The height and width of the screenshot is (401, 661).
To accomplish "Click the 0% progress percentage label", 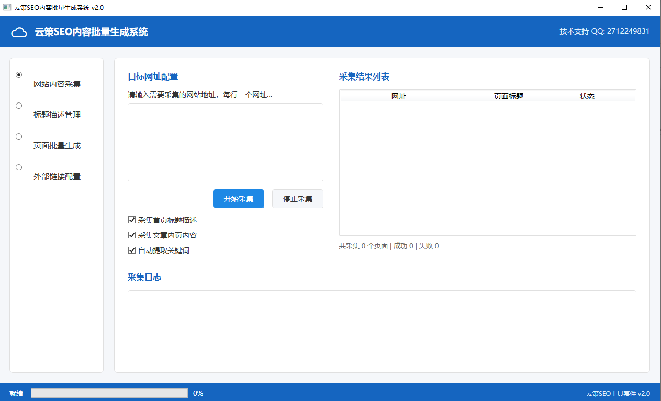I will pos(198,393).
